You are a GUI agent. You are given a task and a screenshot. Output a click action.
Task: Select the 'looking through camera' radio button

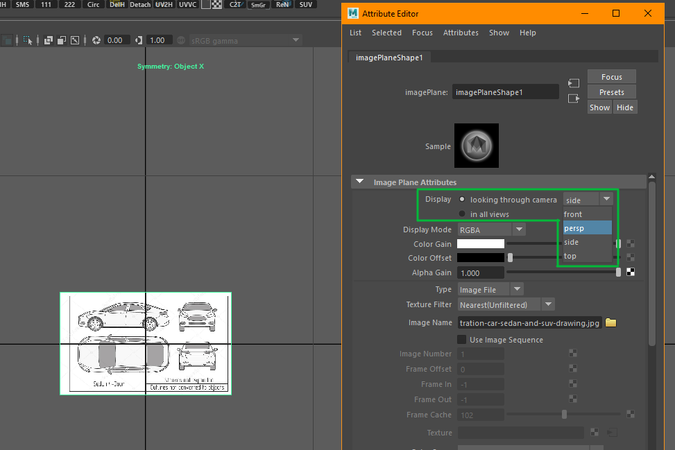tap(462, 200)
